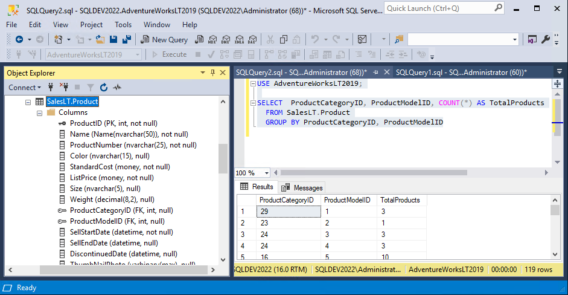
Task: Open the Project menu
Action: [x=91, y=25]
